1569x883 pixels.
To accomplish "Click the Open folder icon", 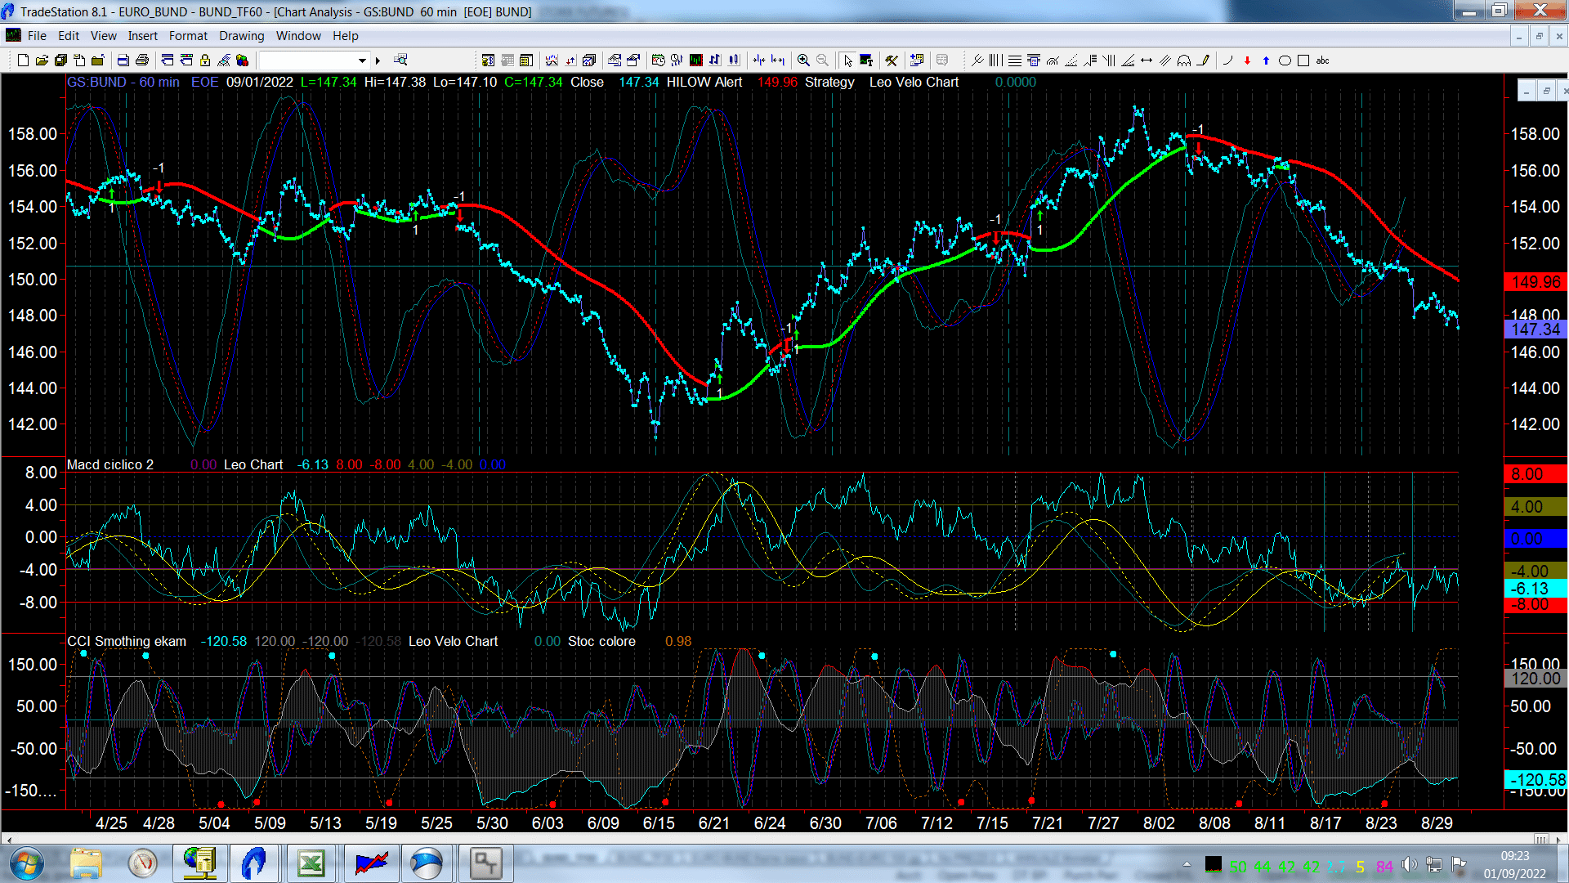I will click(x=42, y=61).
